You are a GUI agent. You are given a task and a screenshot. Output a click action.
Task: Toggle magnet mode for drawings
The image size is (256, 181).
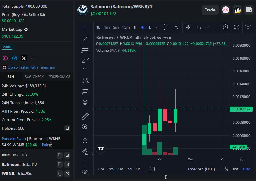coord(85,141)
